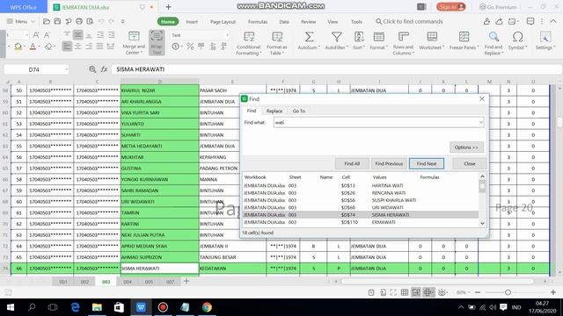Switch to Replace tab in Find dialog
The image size is (563, 316).
pyautogui.click(x=274, y=111)
